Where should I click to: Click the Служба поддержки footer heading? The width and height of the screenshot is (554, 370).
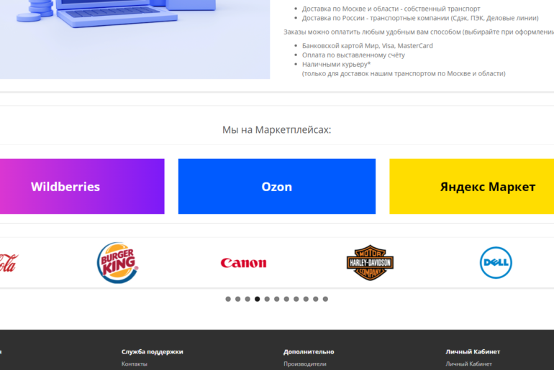152,351
